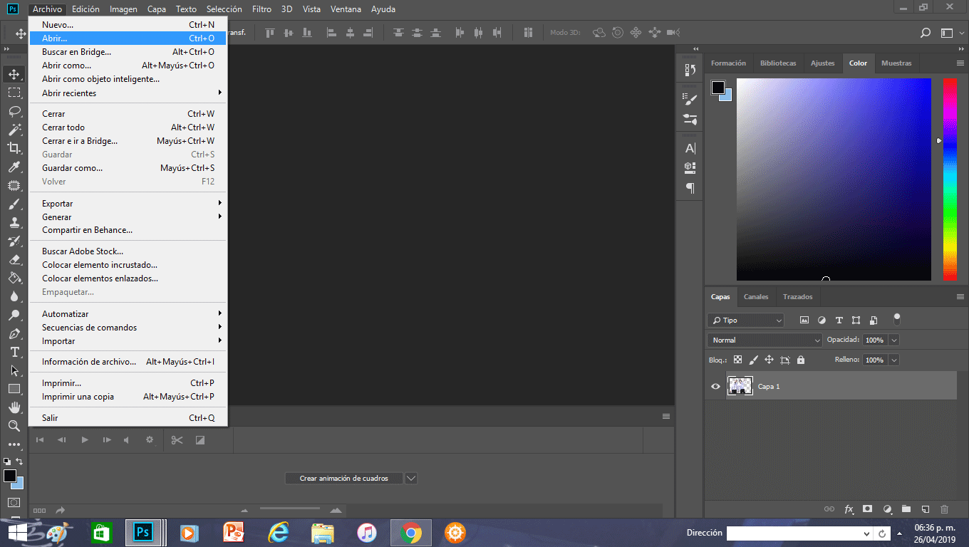The image size is (969, 547).
Task: Expand the Automatizar submenu
Action: (x=128, y=314)
